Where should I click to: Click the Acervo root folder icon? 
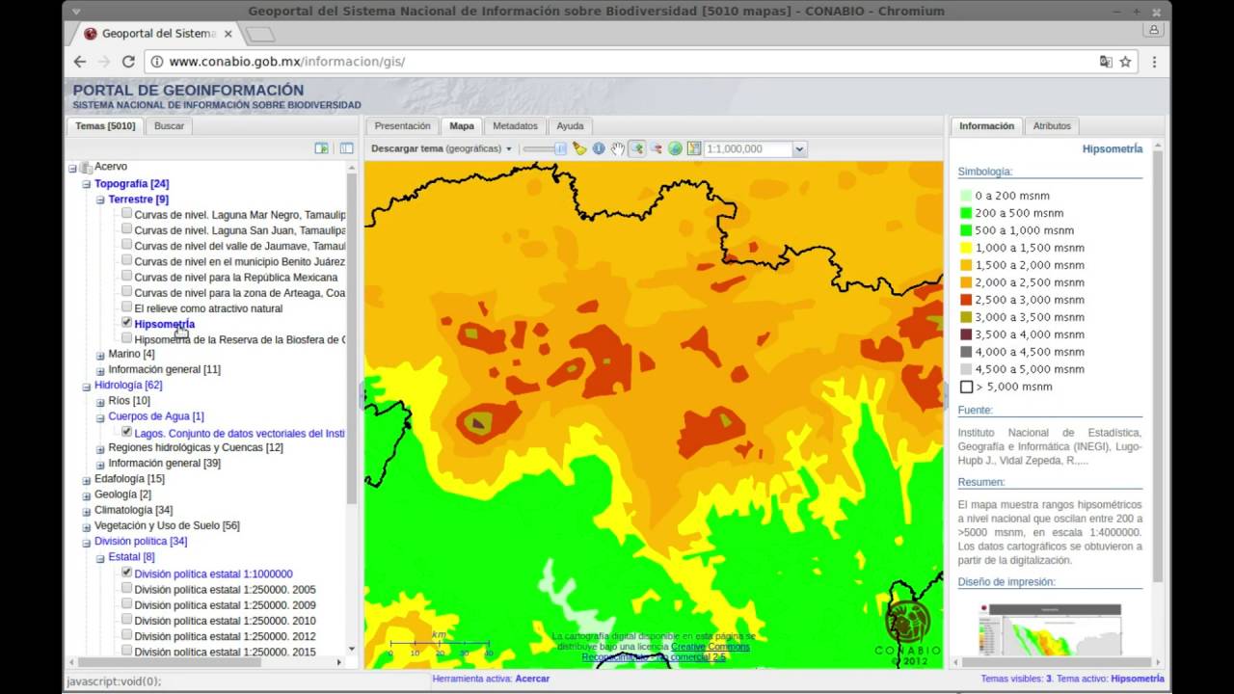click(x=86, y=168)
